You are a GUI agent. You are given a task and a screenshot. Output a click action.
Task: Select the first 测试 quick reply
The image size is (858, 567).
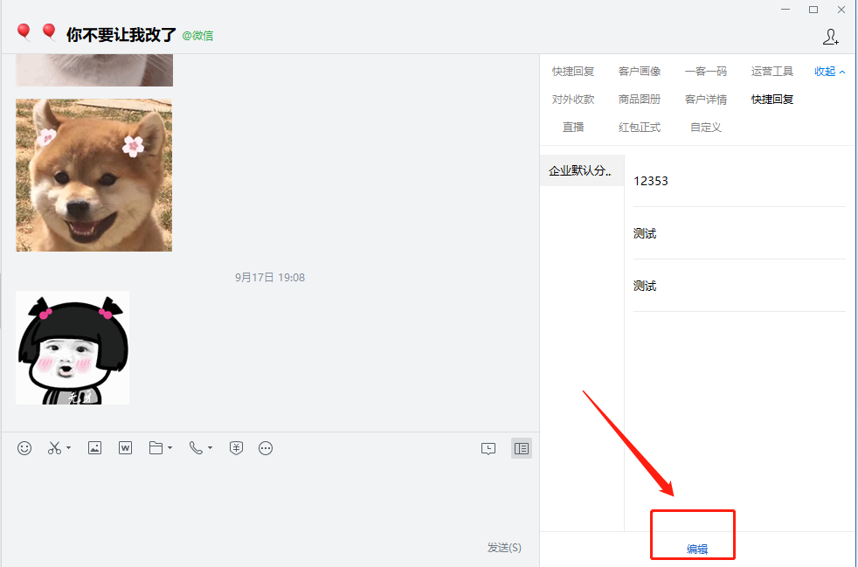[739, 233]
